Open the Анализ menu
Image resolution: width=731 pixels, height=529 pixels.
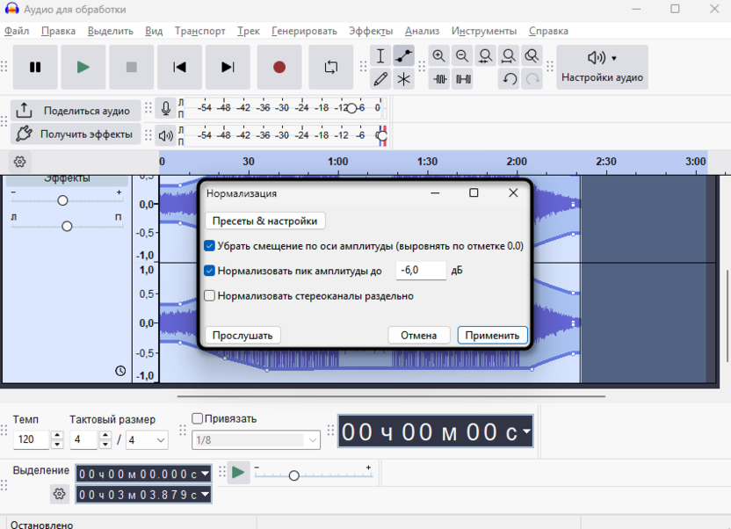422,31
